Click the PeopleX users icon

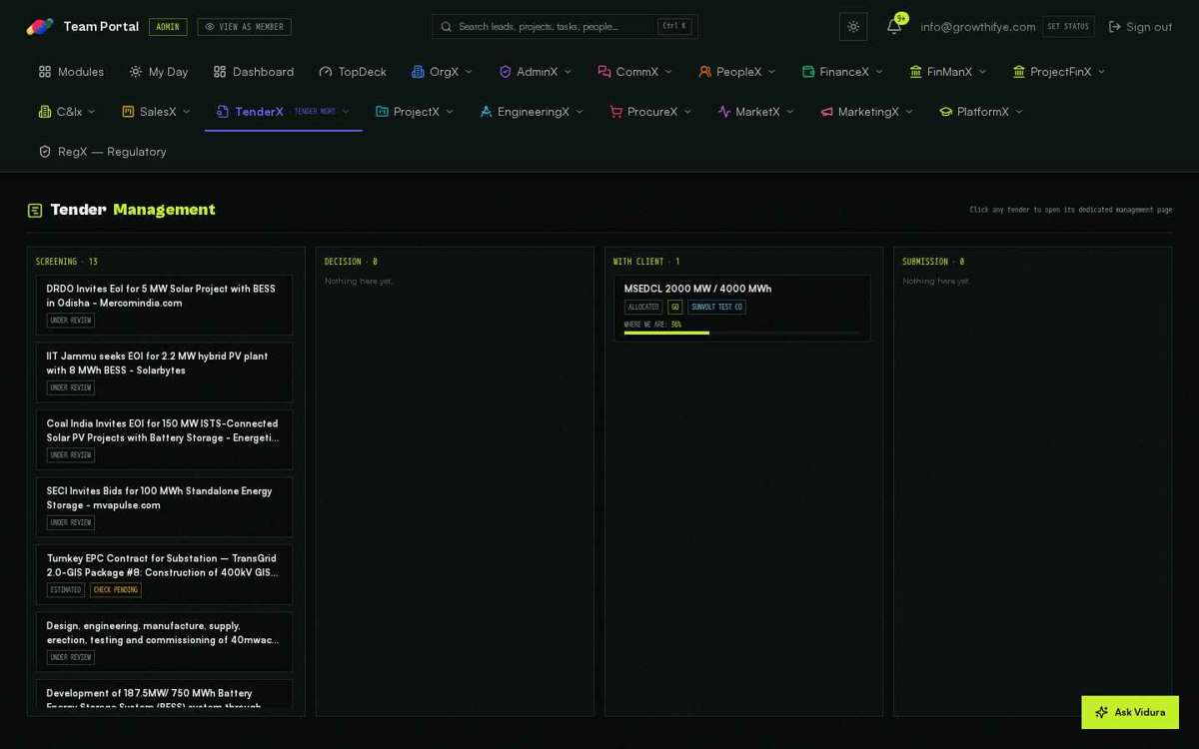(705, 72)
